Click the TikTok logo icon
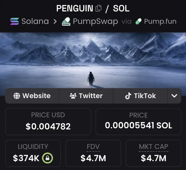 [x=128, y=96]
